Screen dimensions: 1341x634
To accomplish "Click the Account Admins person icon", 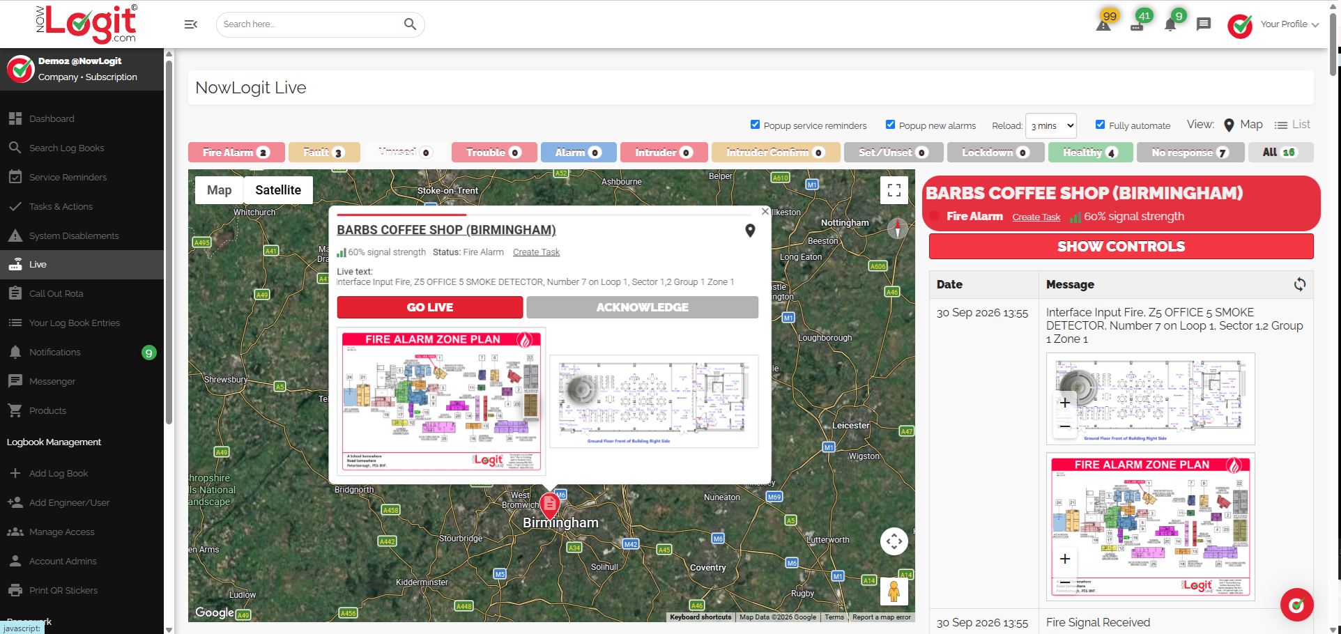I will (x=15, y=561).
